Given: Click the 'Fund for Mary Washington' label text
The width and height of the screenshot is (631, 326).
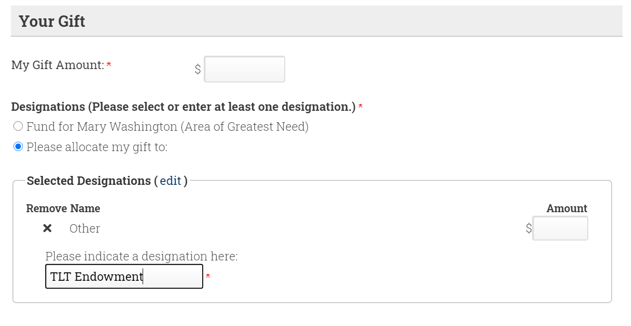Looking at the screenshot, I should pos(167,127).
